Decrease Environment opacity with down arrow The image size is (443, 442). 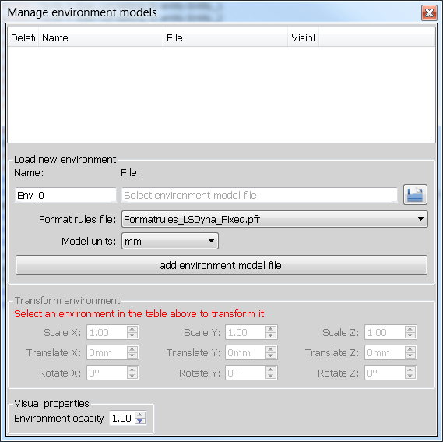140,422
